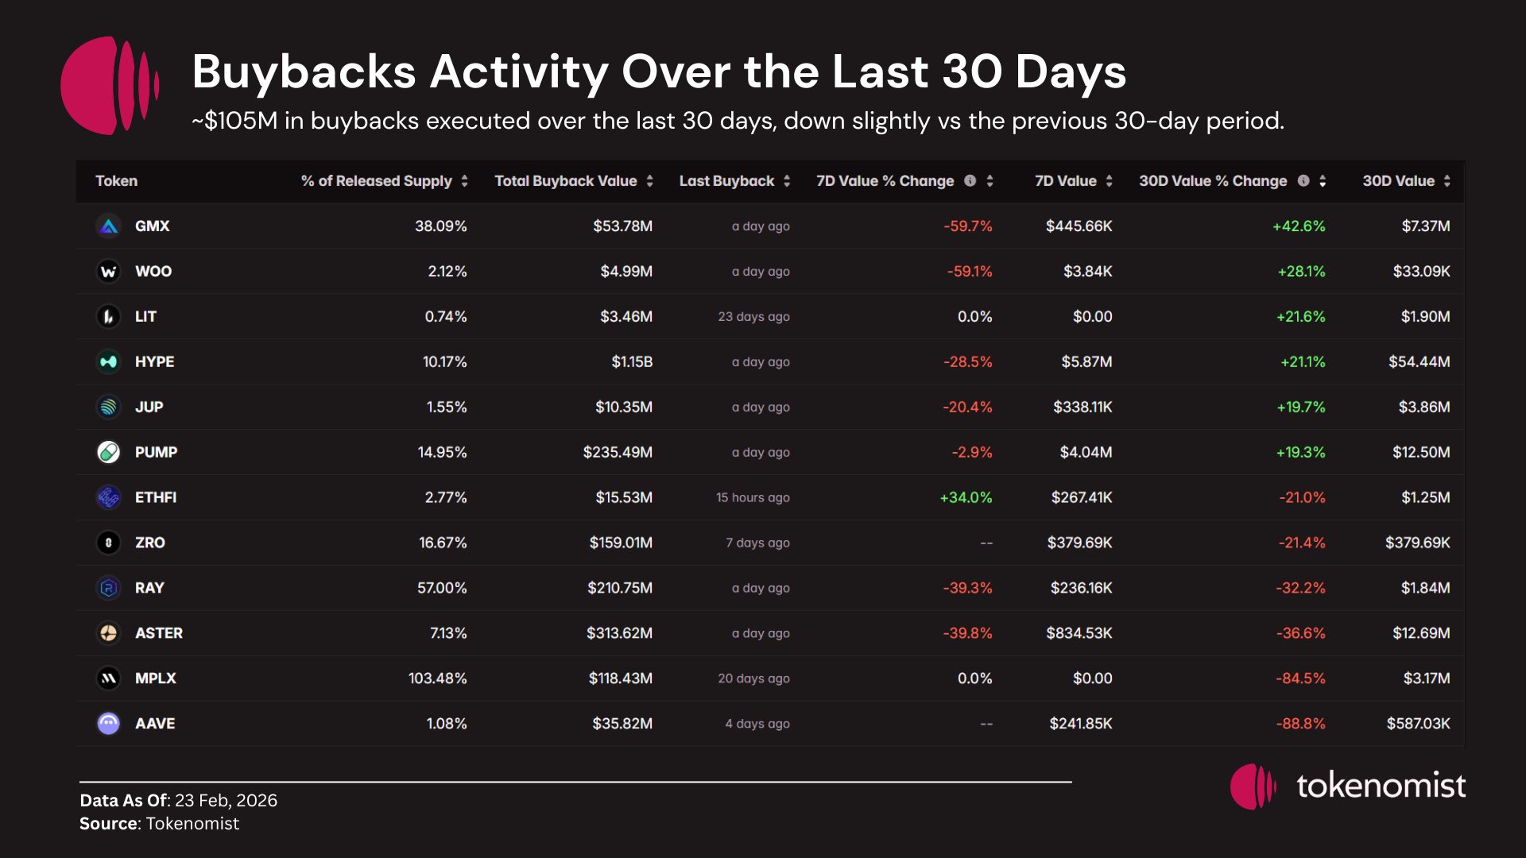1526x858 pixels.
Task: Click the tokenomist logo at bottom right
Action: [1348, 786]
